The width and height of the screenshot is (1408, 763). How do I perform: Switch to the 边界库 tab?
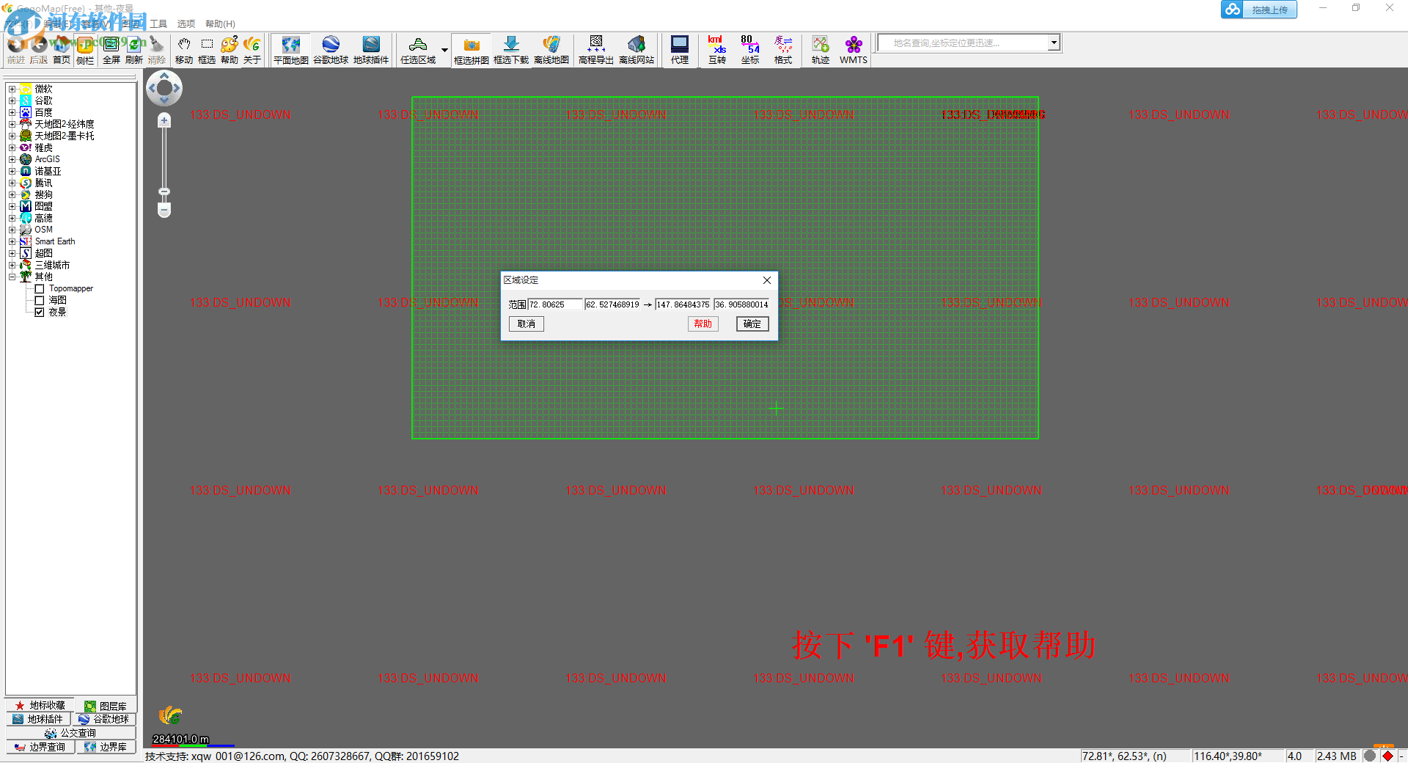(106, 747)
